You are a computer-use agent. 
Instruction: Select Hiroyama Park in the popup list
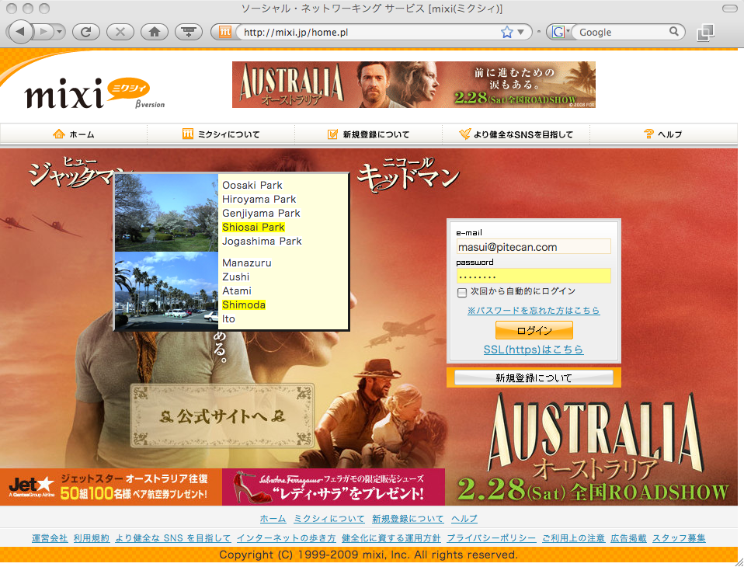pyautogui.click(x=259, y=200)
